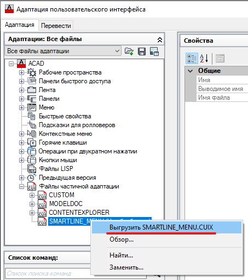Viewport: 248px width, 280px height.
Task: Collapse the Файлы частичной адаптации node
Action: [21, 186]
